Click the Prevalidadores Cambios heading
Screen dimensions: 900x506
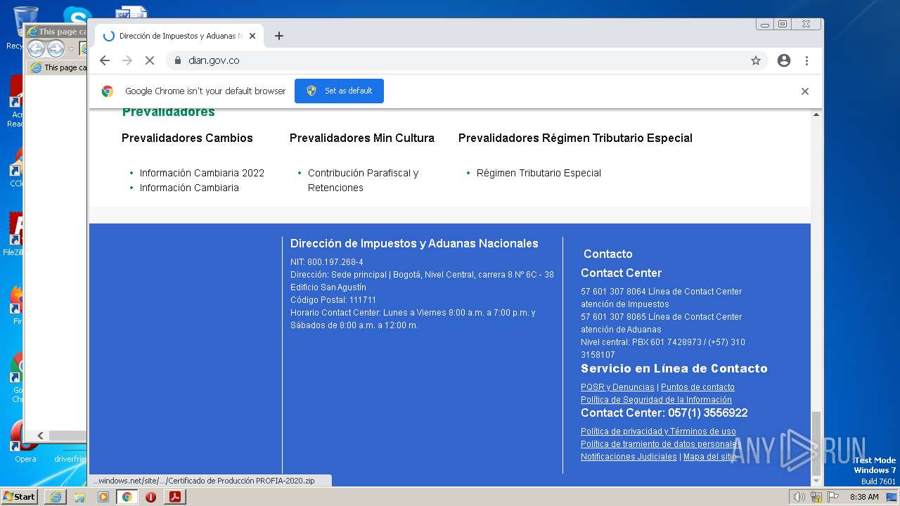pos(187,138)
